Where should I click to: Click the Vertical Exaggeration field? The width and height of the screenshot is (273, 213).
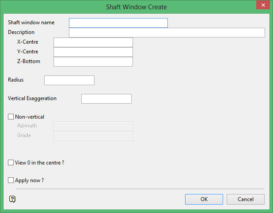106,99
